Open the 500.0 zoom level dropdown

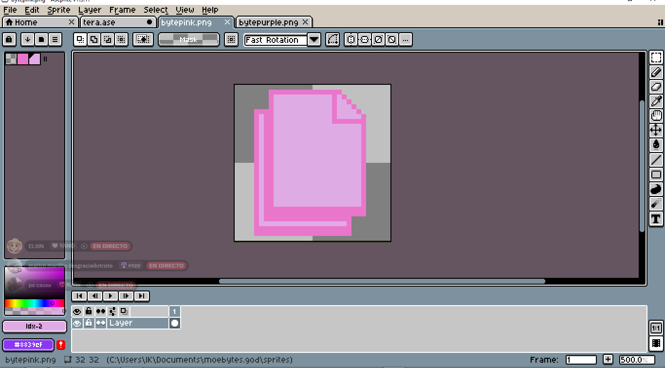[636, 360]
